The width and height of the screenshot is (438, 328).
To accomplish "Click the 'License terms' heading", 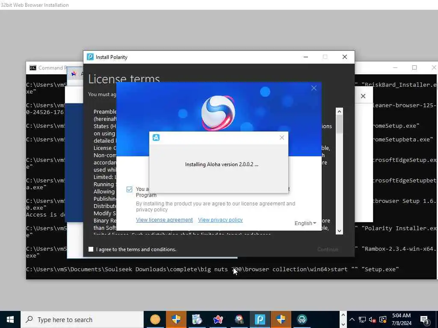I will (124, 79).
